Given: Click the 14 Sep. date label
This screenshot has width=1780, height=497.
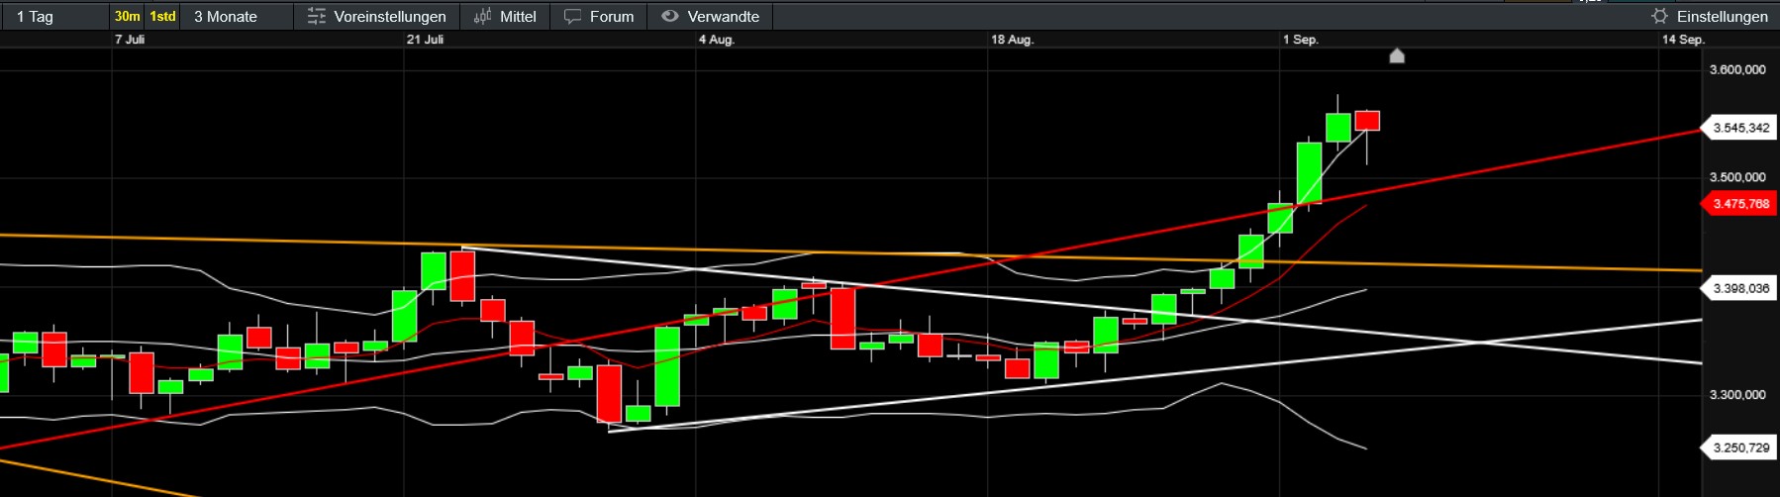Looking at the screenshot, I should coord(1683,40).
